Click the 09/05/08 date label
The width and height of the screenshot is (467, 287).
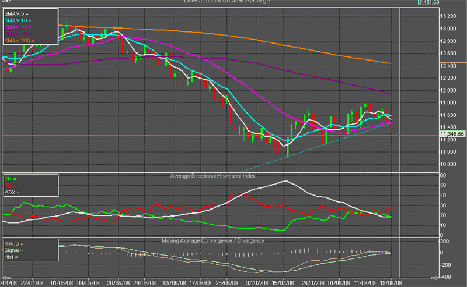[89, 283]
